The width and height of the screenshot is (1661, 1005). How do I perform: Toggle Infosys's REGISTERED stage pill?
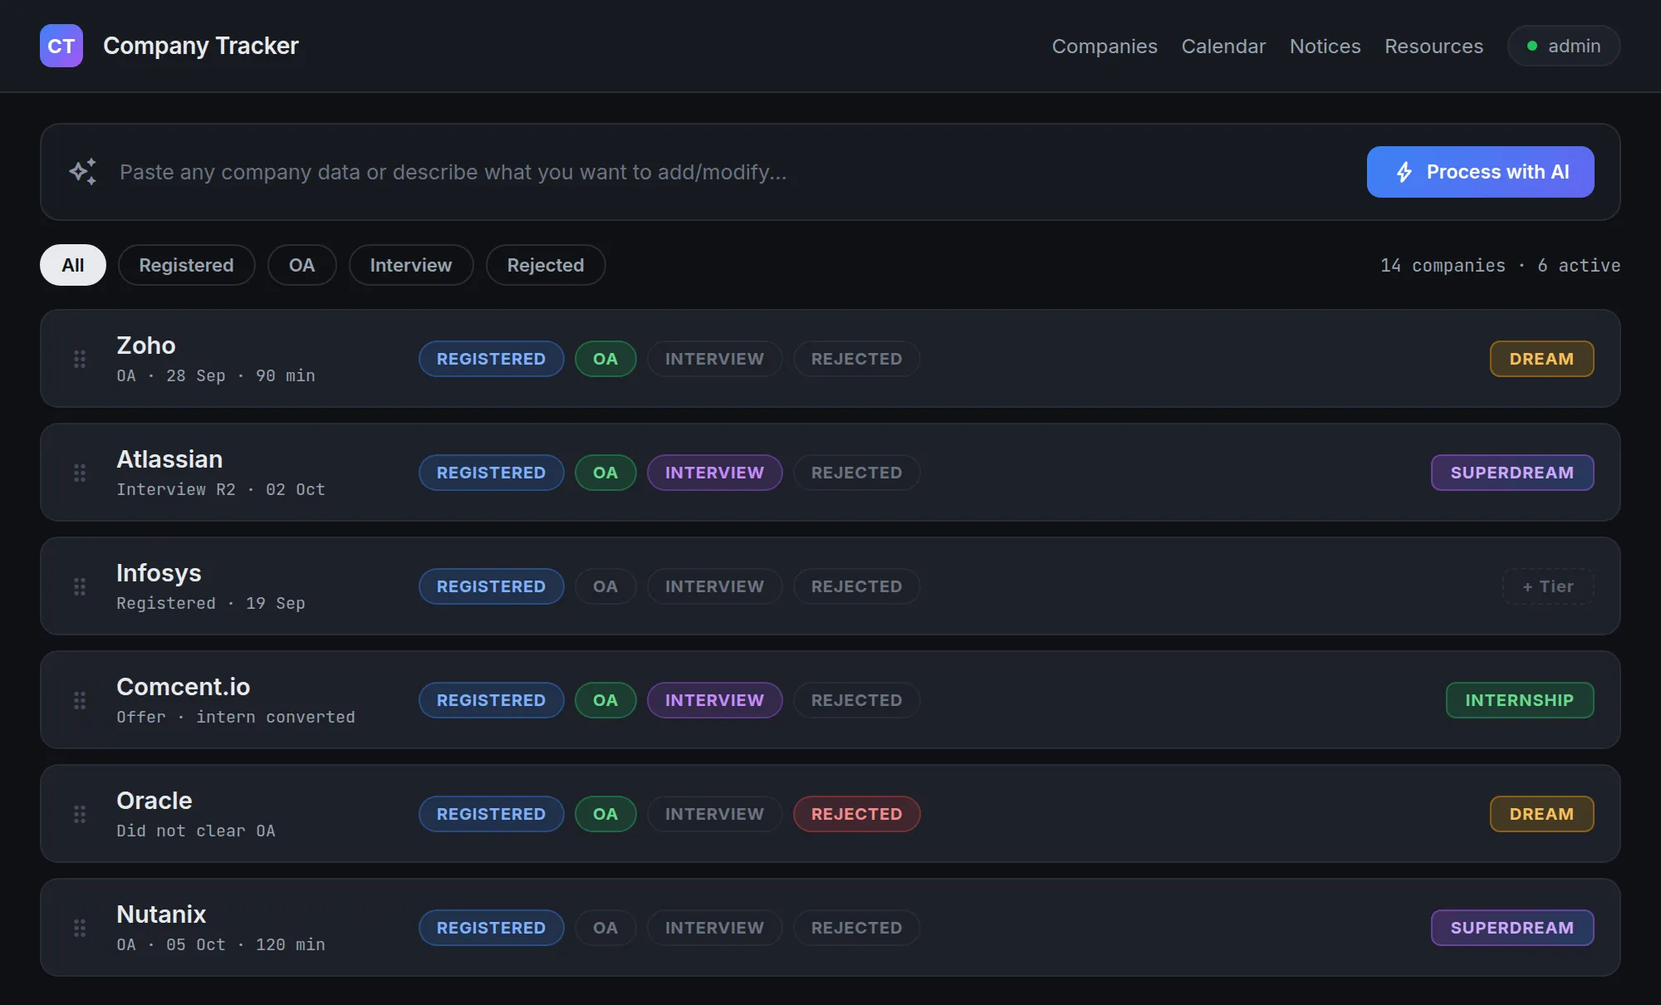491,586
